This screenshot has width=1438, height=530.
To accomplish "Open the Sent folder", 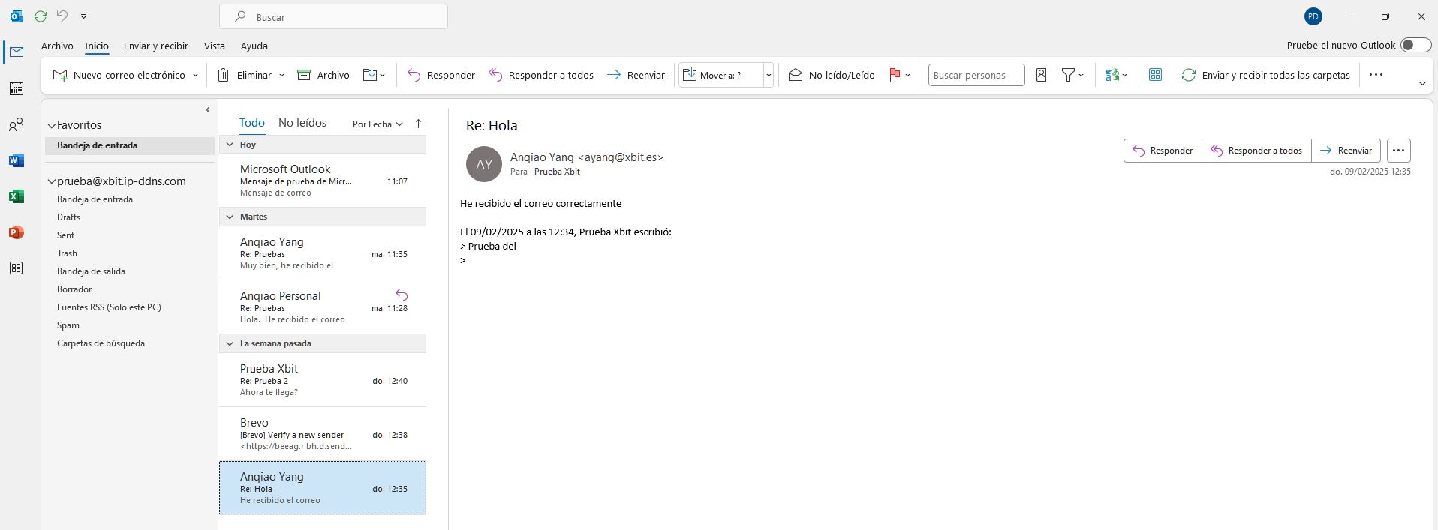I will 65,235.
